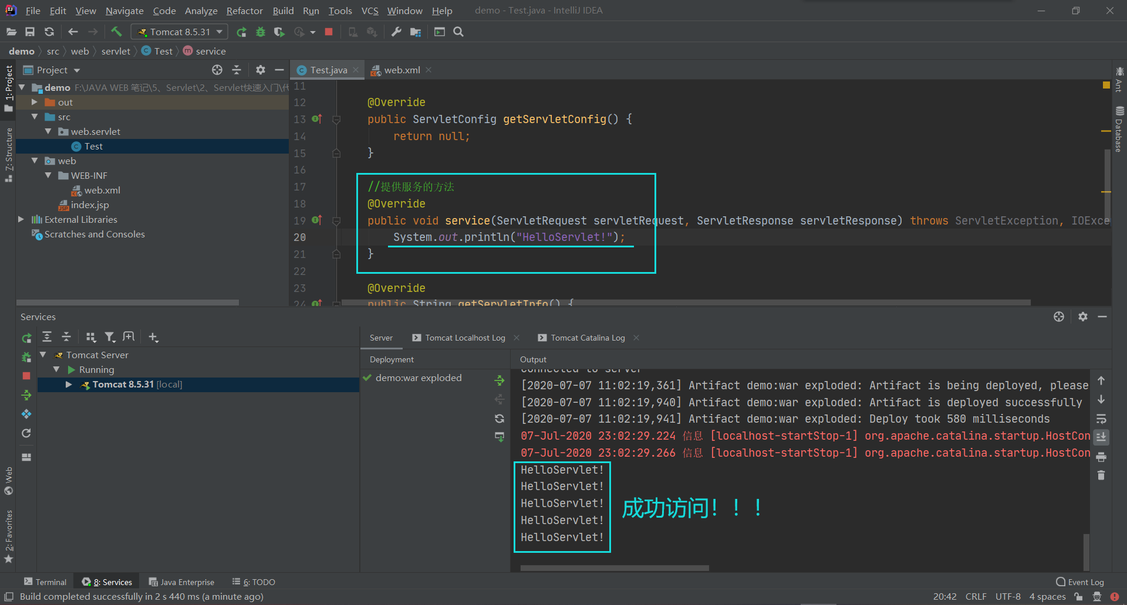Open Project Structure toolbar icon
The width and height of the screenshot is (1127, 605).
(x=416, y=32)
